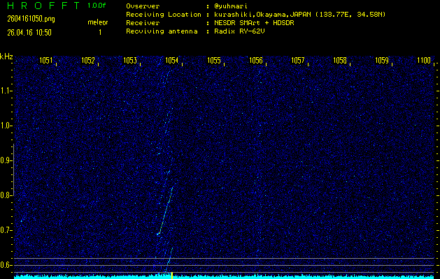Viewport: 440px width, 279px height.
Task: Select the 1051 time marker
Action: click(47, 61)
